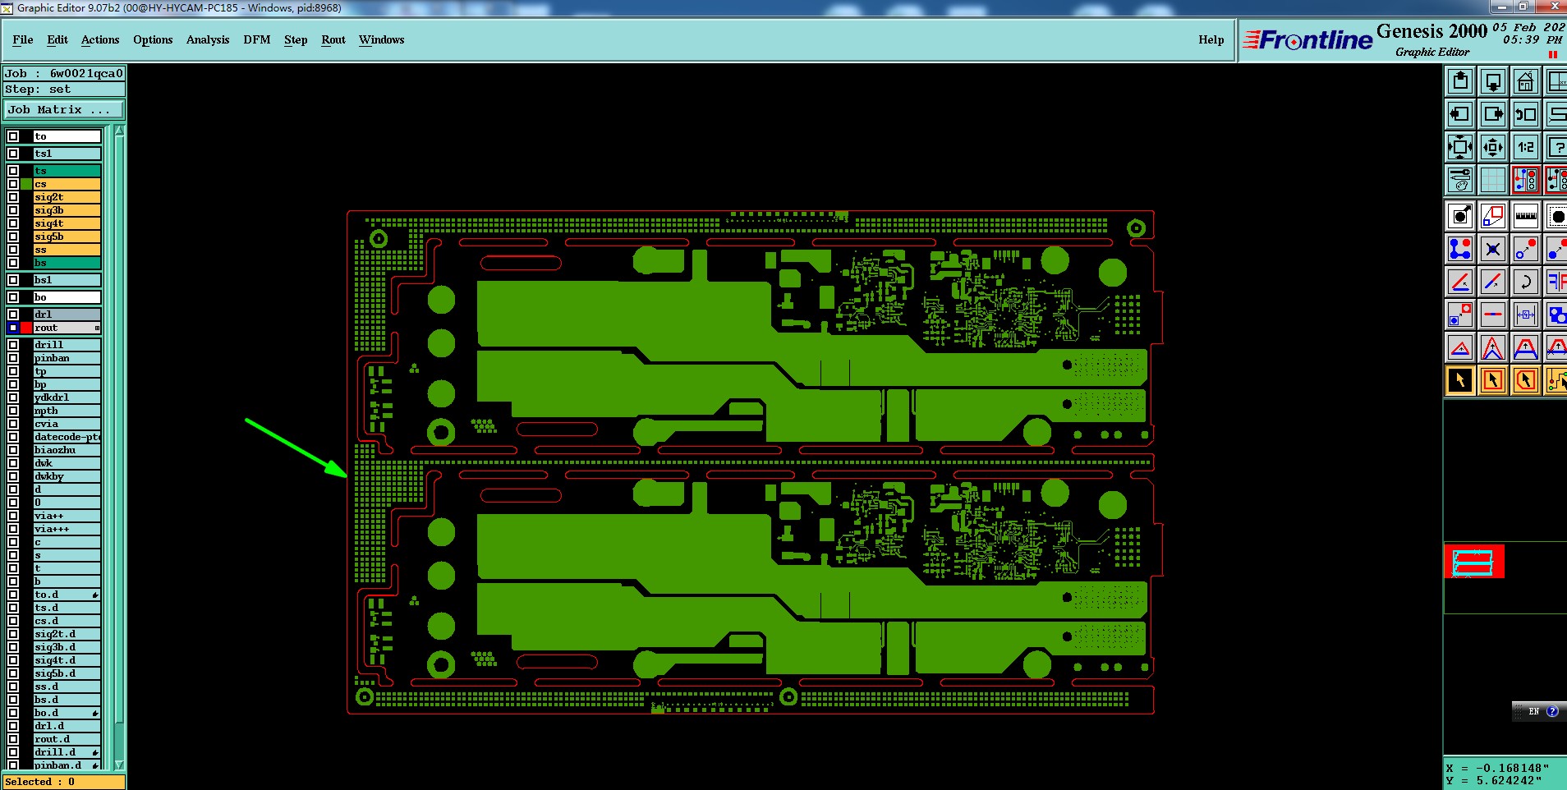
Task: Open the Rout menu
Action: [333, 39]
